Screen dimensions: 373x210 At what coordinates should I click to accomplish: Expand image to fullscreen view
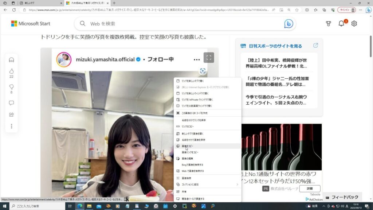pyautogui.click(x=209, y=58)
